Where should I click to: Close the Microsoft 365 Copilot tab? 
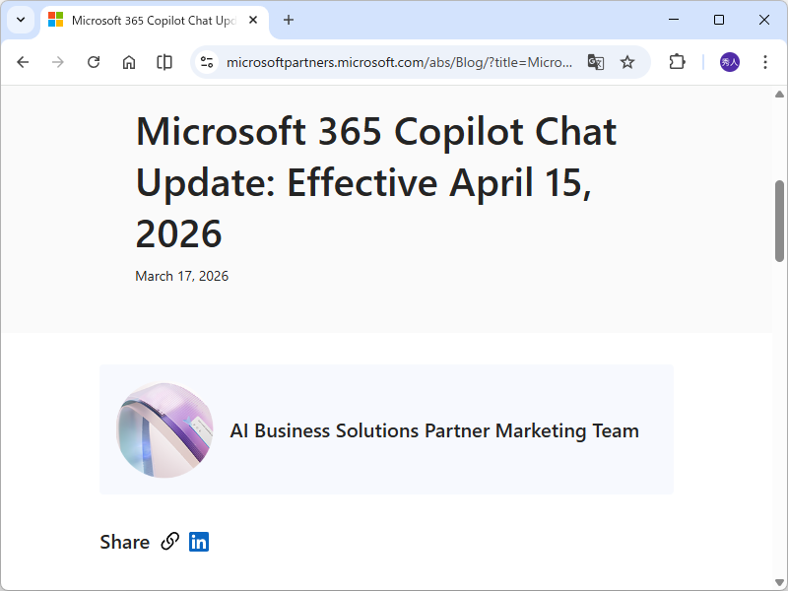pyautogui.click(x=254, y=20)
